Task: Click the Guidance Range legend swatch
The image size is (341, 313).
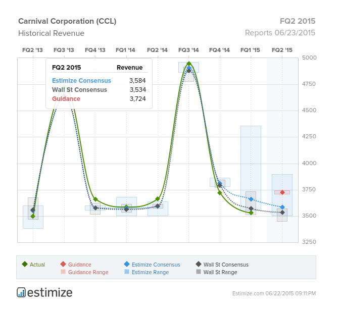Action: coord(63,272)
